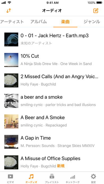This screenshot has width=104, height=184.
Task: Tap the オーディオ music note icon
Action: point(31,176)
